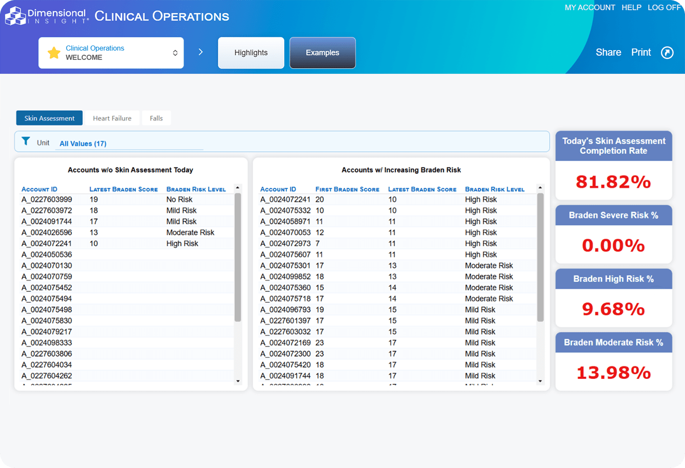This screenshot has width=685, height=468.
Task: Click scrollbar thumb in Increasing Braden Risk table
Action: [540, 257]
